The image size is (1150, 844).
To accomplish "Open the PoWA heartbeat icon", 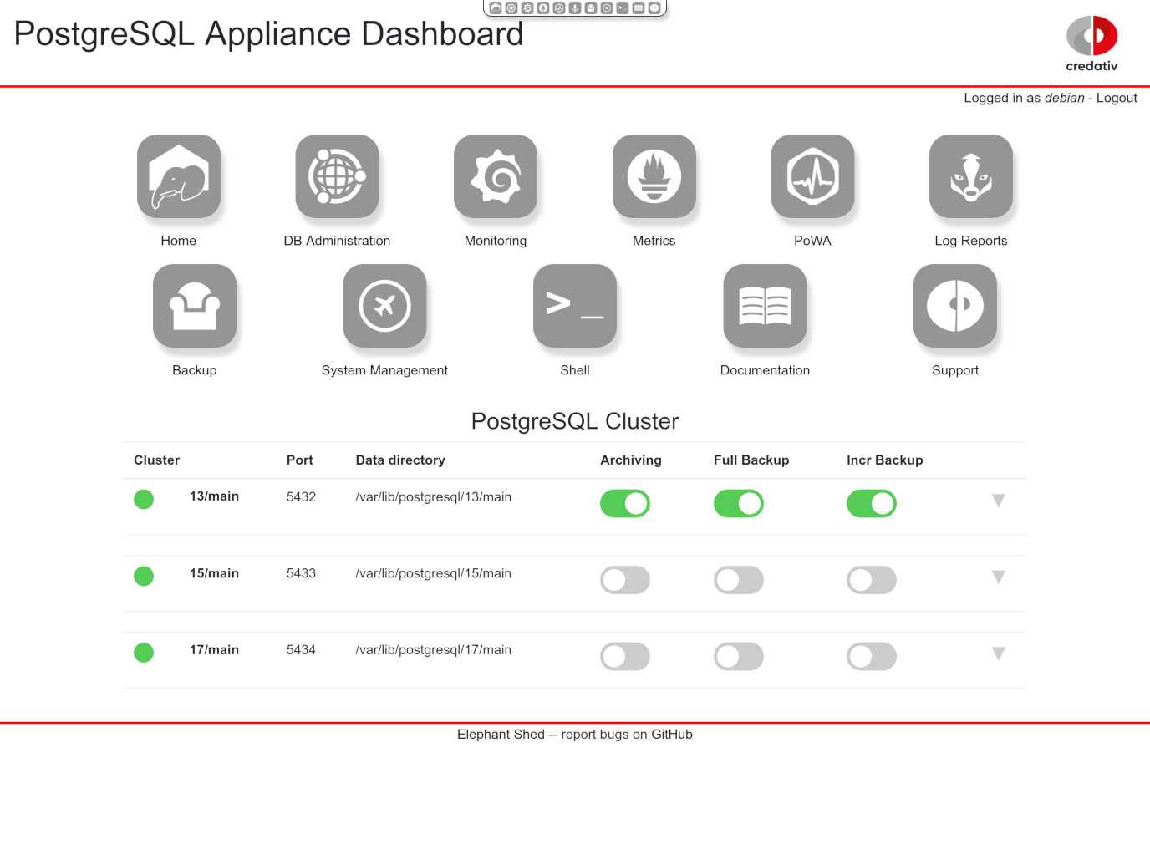I will [x=812, y=176].
